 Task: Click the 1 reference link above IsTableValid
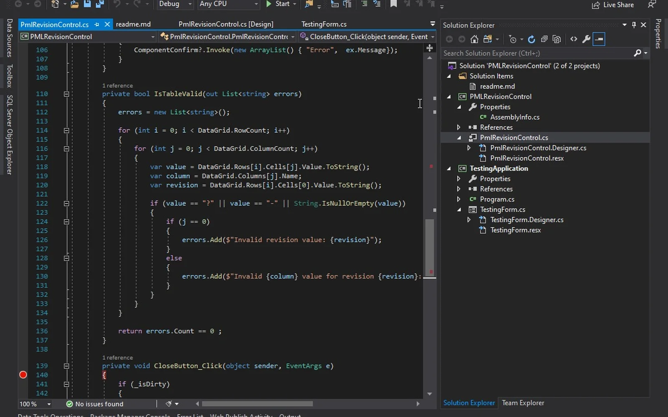[x=117, y=85]
